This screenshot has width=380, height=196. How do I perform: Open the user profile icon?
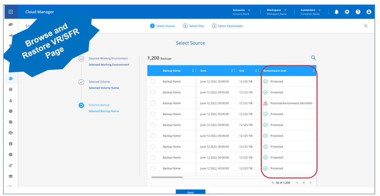[x=369, y=12]
